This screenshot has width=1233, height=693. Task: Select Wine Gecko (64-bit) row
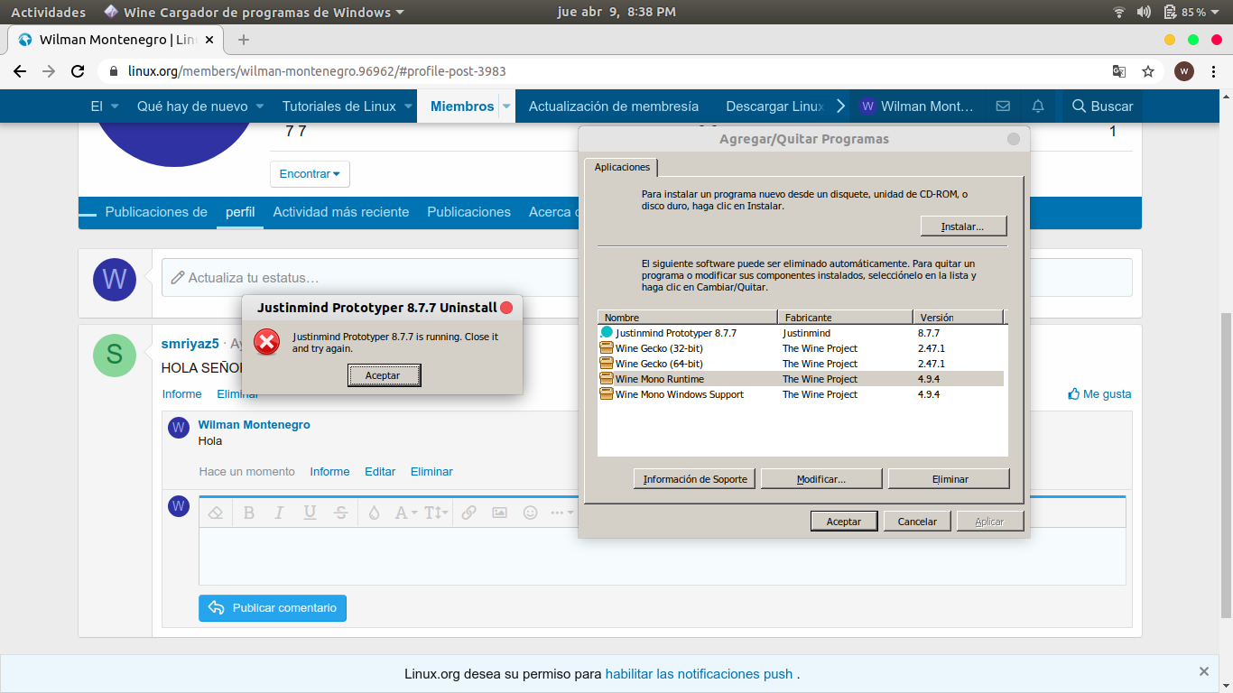click(x=801, y=364)
